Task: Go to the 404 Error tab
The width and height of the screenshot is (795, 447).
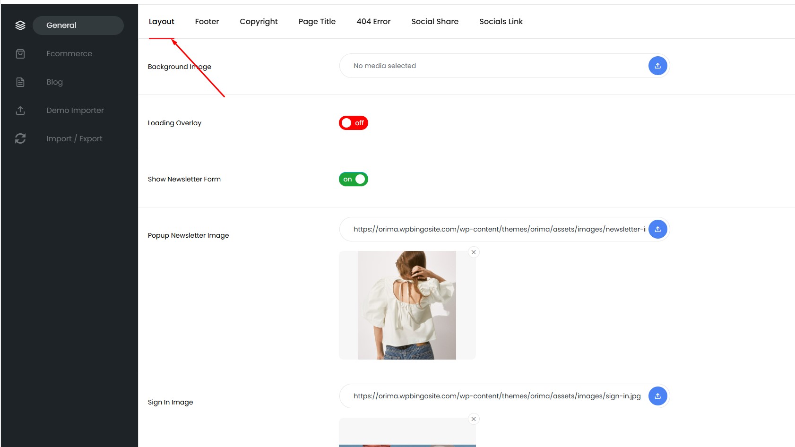Action: click(x=373, y=22)
